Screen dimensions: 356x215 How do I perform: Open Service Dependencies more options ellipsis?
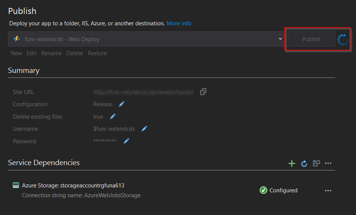tap(328, 163)
